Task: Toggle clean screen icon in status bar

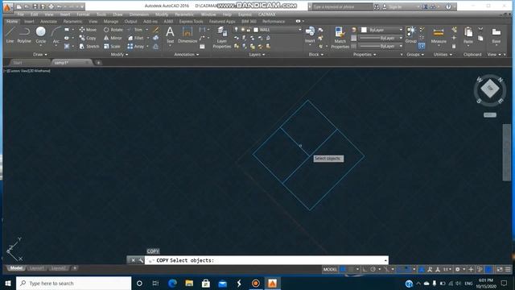Action: tap(499, 269)
